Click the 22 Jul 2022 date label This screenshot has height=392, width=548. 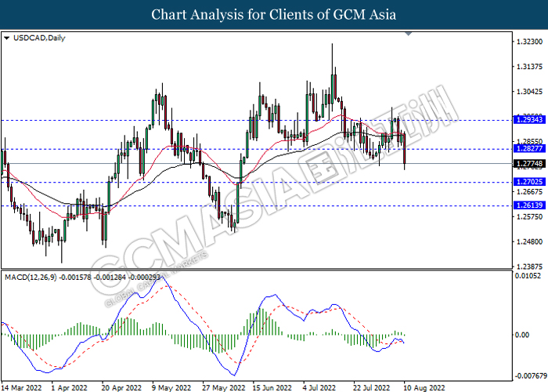click(372, 388)
